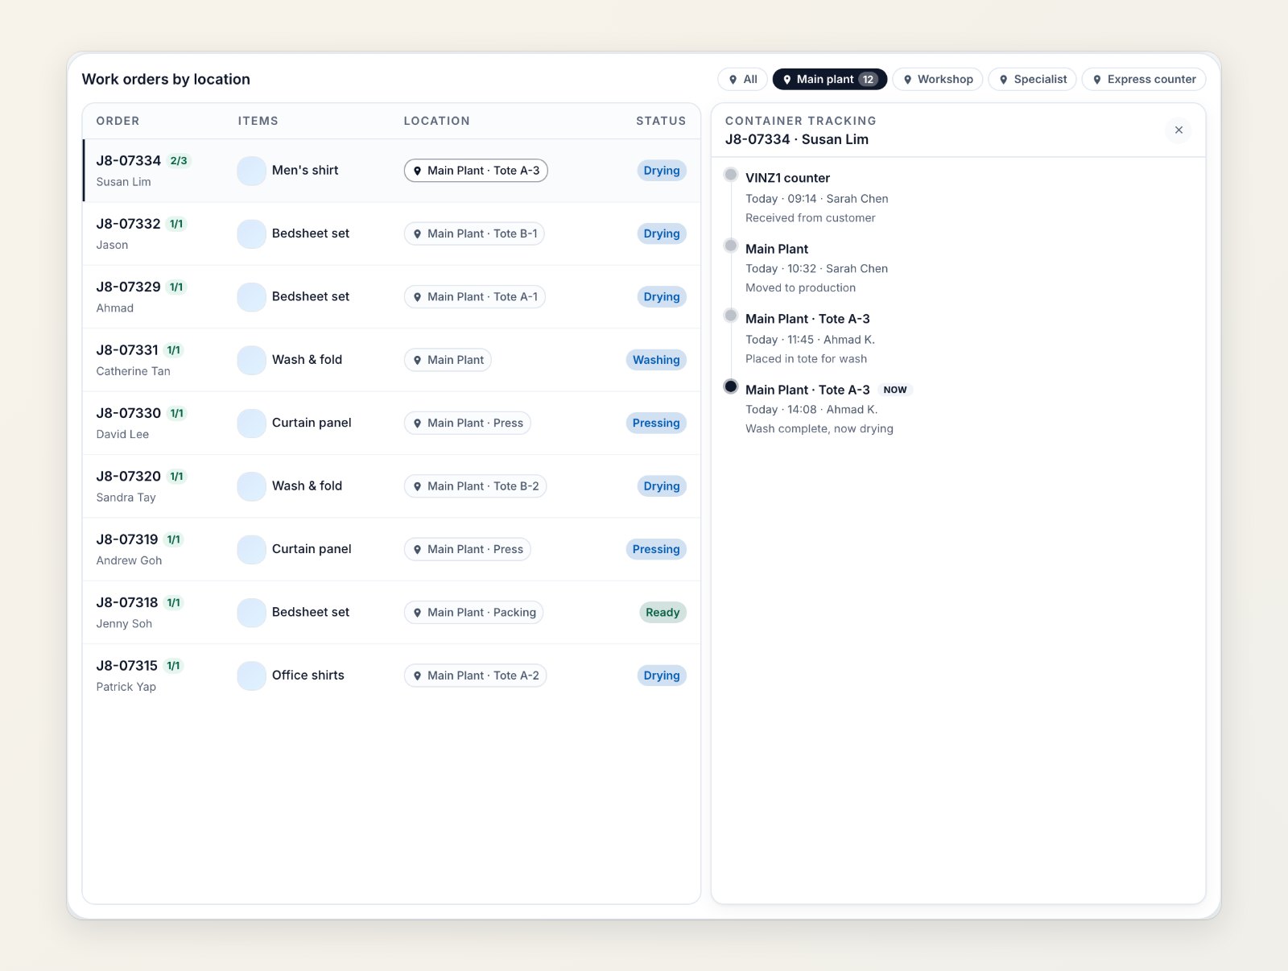This screenshot has height=971, width=1288.
Task: Click the STATUS column header
Action: (661, 121)
